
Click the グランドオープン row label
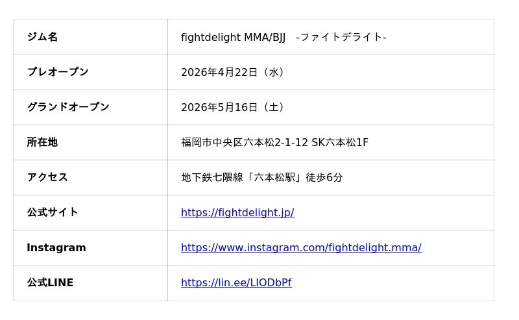68,107
